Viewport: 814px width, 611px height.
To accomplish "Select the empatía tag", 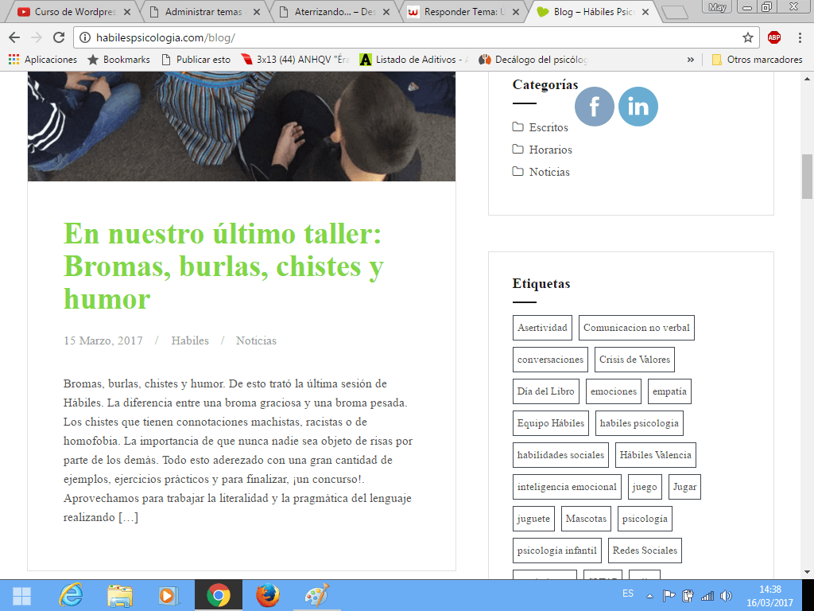I will point(669,391).
